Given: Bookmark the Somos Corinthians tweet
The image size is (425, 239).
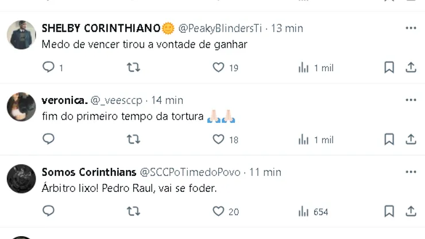Looking at the screenshot, I should coord(389,211).
